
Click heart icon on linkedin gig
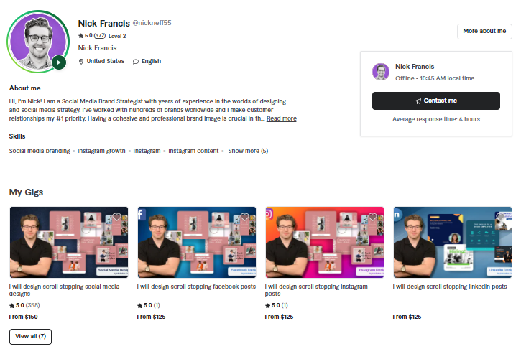tap(500, 217)
